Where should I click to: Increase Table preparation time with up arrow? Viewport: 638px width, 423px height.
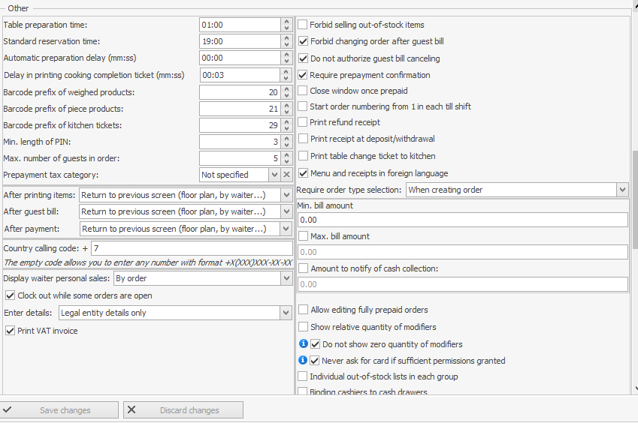tap(286, 22)
